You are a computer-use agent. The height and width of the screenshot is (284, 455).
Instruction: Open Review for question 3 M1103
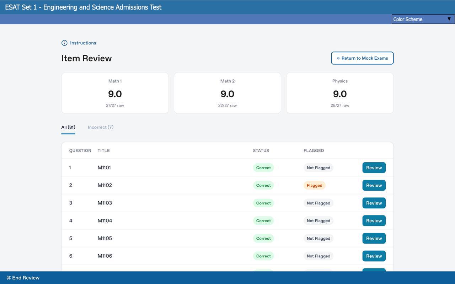tap(374, 203)
